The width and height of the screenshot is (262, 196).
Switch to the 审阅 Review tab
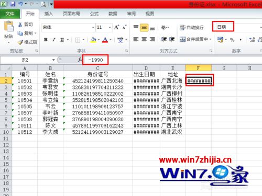click(x=132, y=14)
